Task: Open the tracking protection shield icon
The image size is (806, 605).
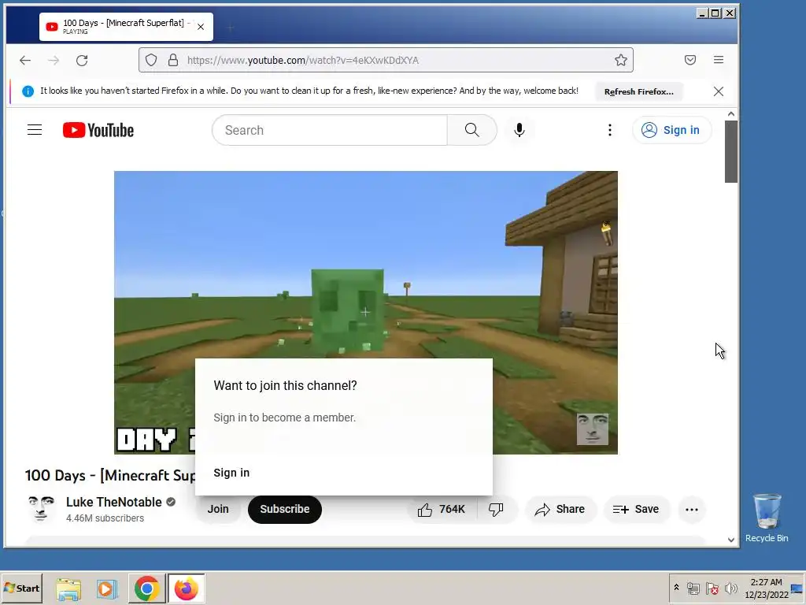Action: (x=151, y=60)
